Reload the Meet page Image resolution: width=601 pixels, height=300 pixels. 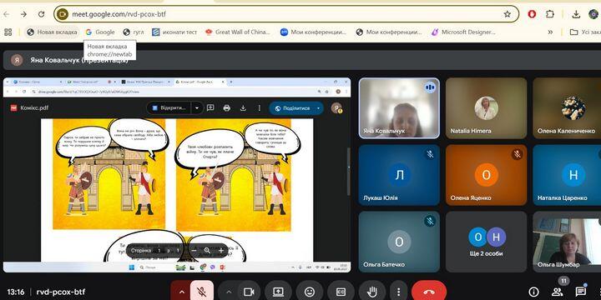click(x=42, y=14)
